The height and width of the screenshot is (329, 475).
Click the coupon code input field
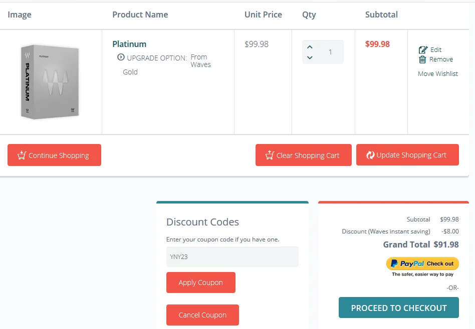[232, 256]
